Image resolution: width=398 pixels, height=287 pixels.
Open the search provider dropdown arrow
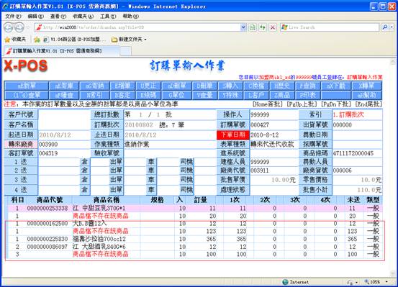point(392,27)
